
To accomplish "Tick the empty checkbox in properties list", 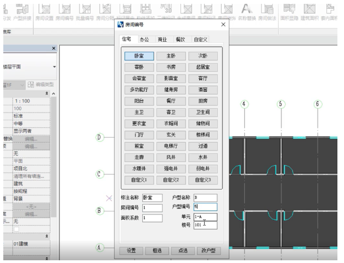I will [16, 229].
